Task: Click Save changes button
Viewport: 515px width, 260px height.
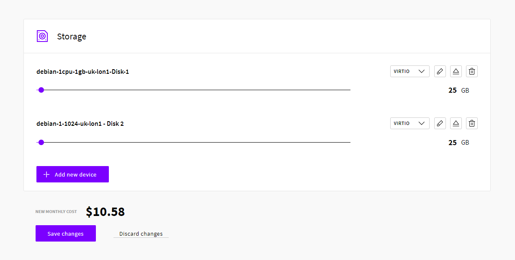Action: point(66,234)
